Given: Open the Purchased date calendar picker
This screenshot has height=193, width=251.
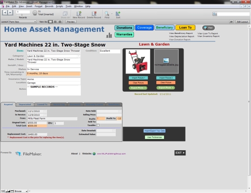Looking at the screenshot, I should (45, 111).
